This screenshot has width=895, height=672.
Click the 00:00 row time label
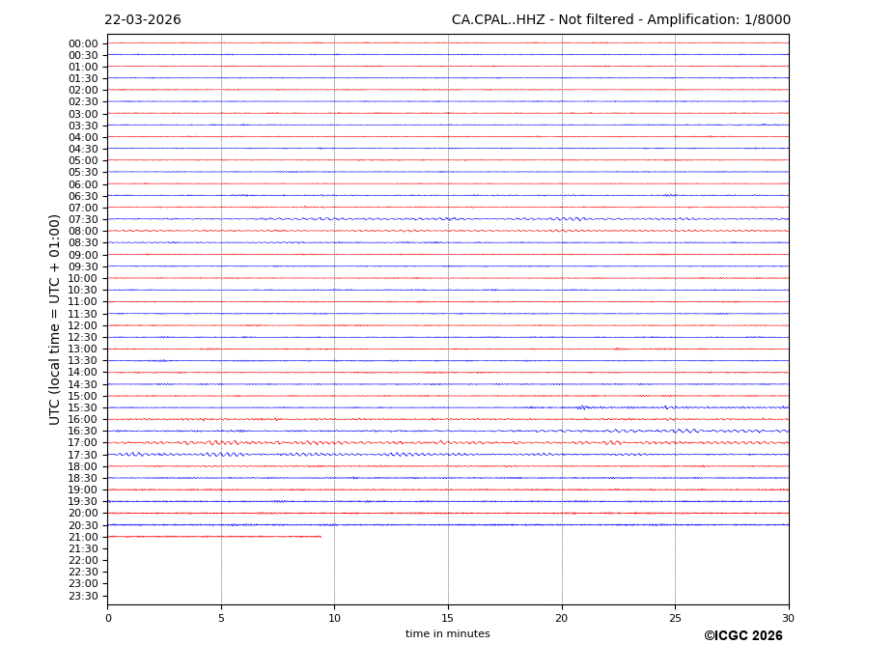coord(83,43)
